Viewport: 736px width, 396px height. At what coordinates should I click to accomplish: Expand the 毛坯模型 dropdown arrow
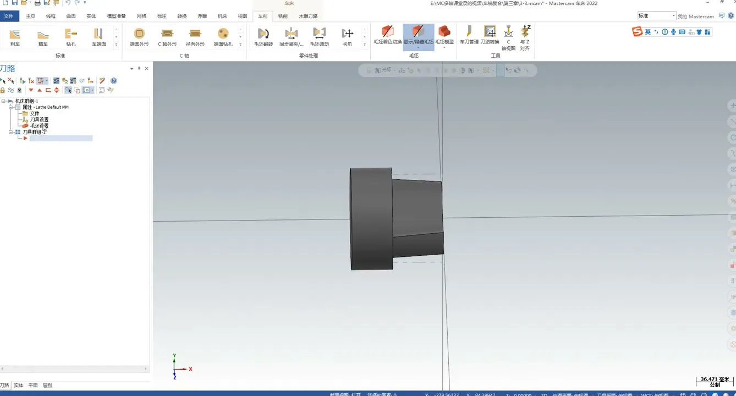pos(444,48)
